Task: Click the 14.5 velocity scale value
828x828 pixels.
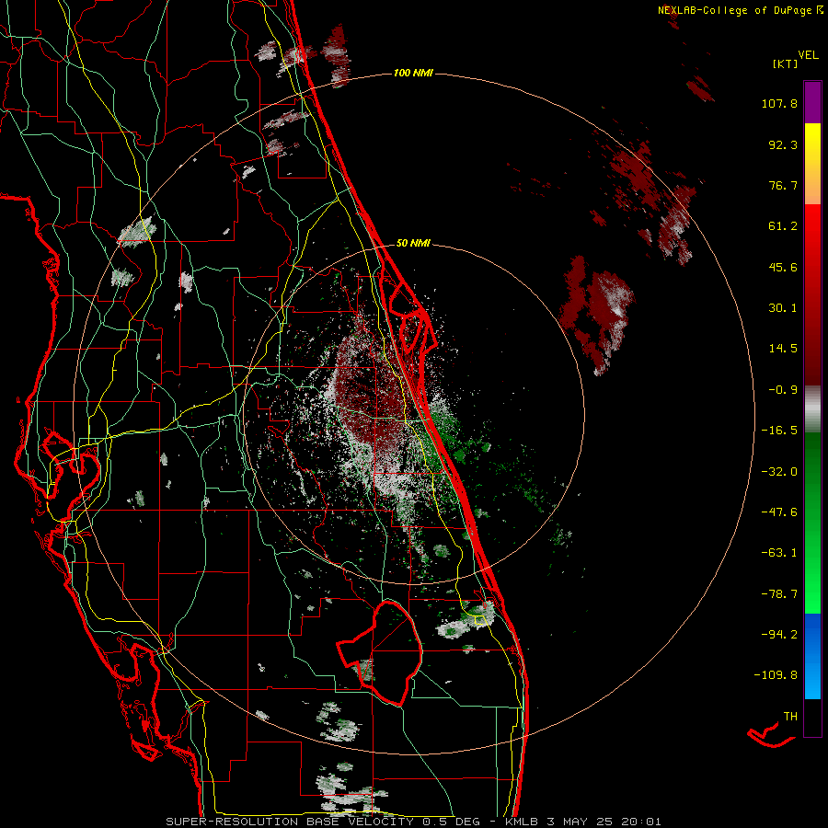Action: pyautogui.click(x=783, y=349)
